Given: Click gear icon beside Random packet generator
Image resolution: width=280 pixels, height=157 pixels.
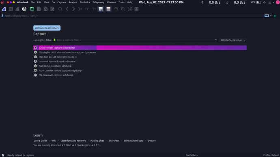Looking at the screenshot, I should click(x=35, y=57).
